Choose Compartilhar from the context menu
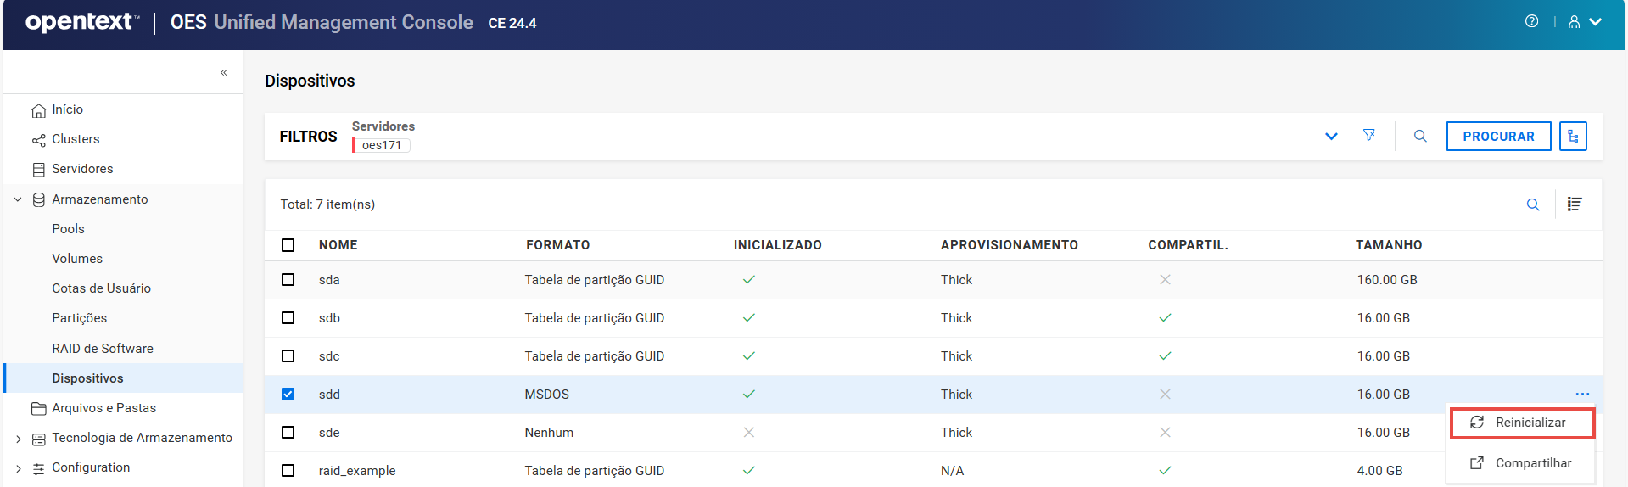Screen dimensions: 1628x487 (x=1522, y=463)
